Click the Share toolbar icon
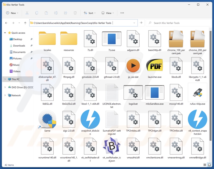This screenshot has height=169, width=214. 66,13
